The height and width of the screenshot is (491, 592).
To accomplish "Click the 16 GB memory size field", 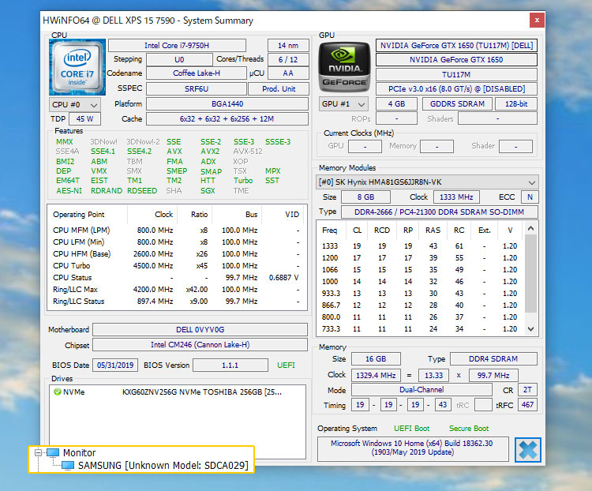I will tap(376, 359).
